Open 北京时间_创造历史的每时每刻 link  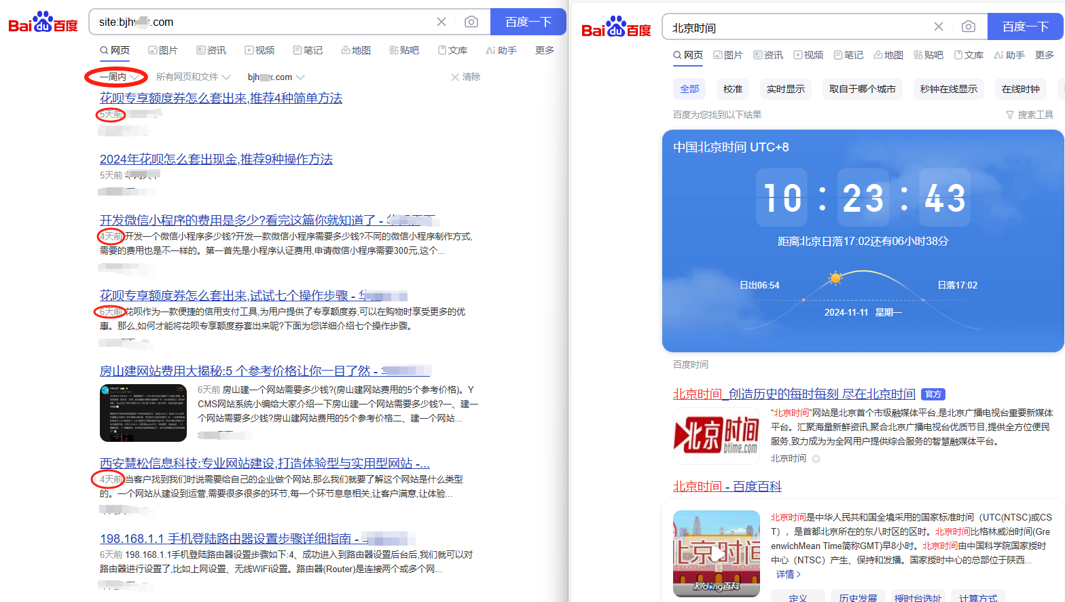pos(794,394)
